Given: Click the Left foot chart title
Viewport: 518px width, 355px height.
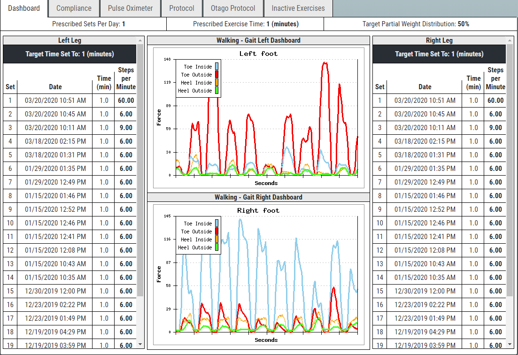Looking at the screenshot, I should [x=258, y=54].
